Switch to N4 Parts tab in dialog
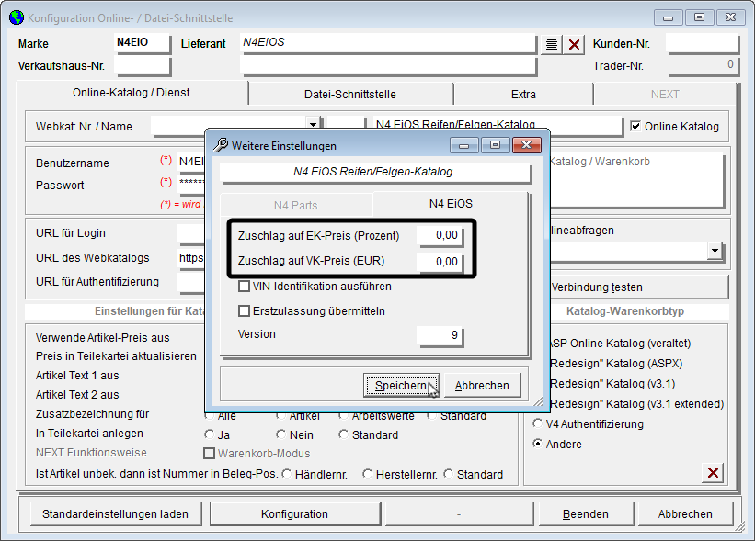This screenshot has width=755, height=541. tap(295, 206)
